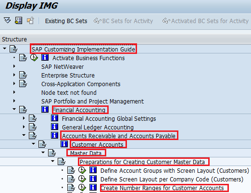Click Activated BC Sets for Activity
251x193 pixels.
coord(205,21)
